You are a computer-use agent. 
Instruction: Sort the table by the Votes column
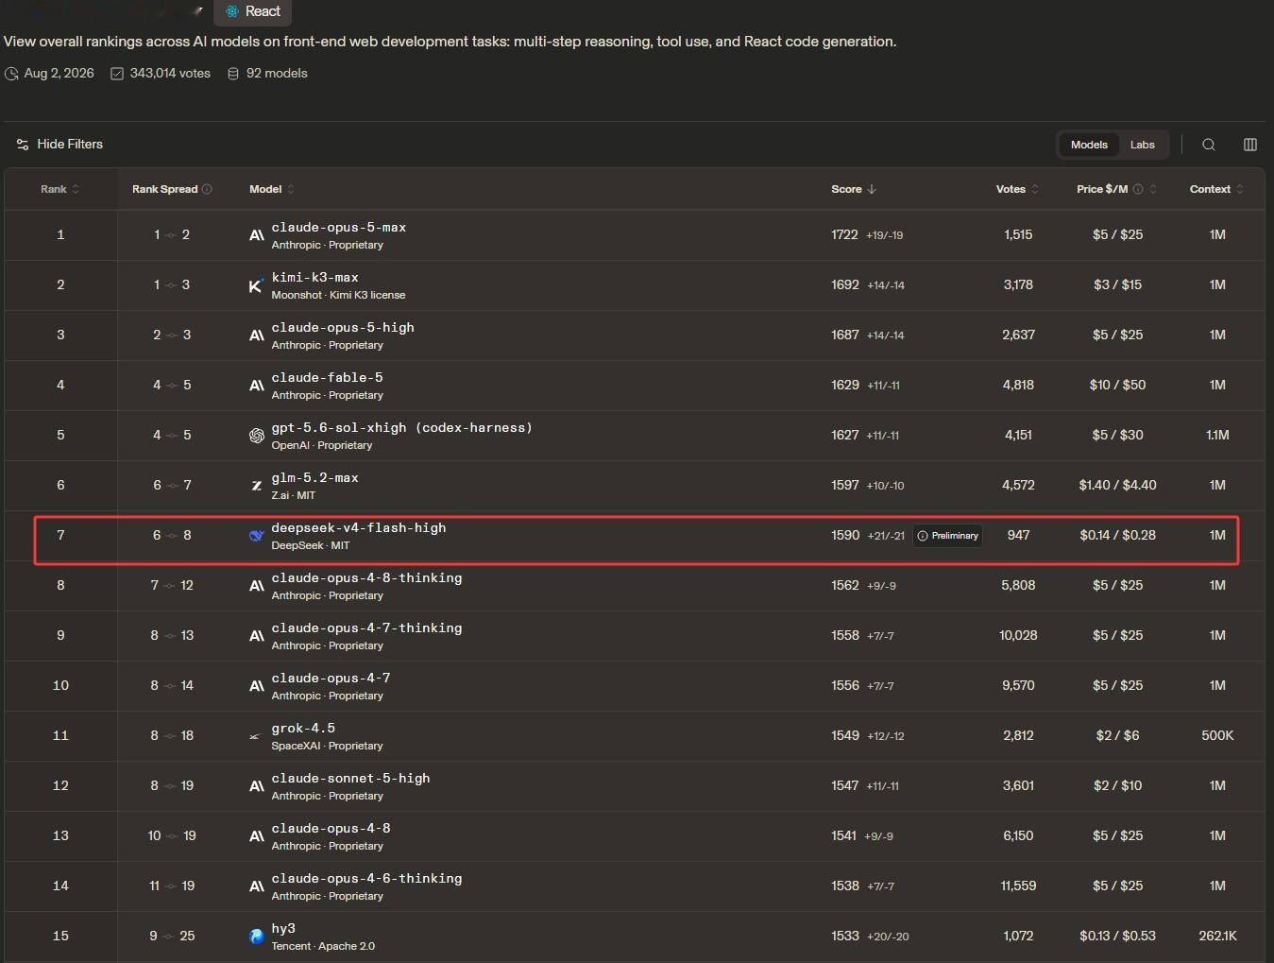tap(1017, 189)
